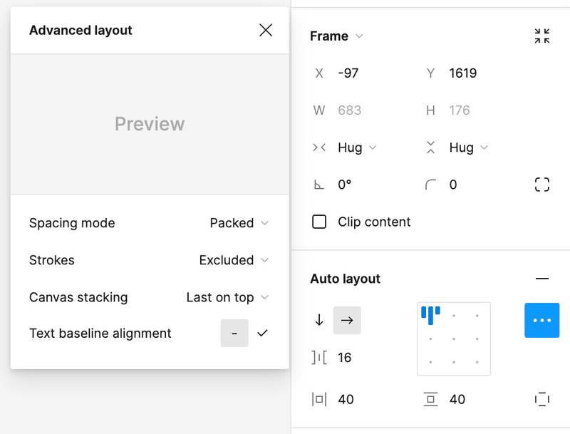
Task: Click spacing between items value 16
Action: click(344, 358)
